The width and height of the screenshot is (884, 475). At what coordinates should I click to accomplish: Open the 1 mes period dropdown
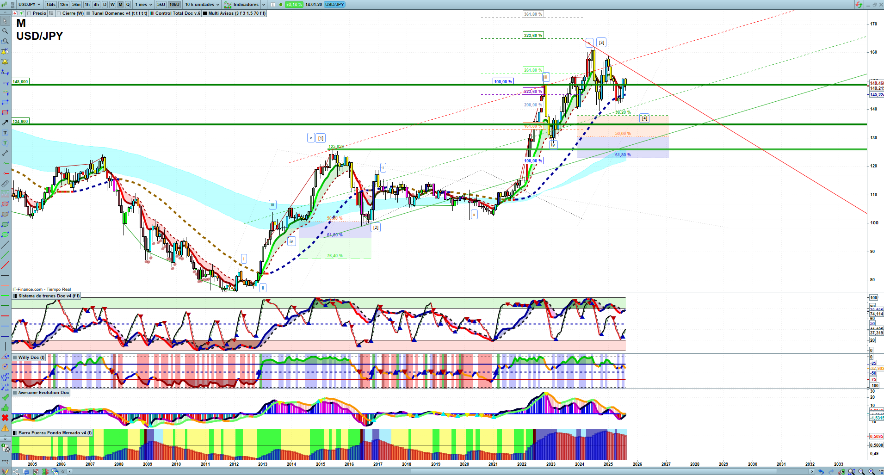point(143,5)
